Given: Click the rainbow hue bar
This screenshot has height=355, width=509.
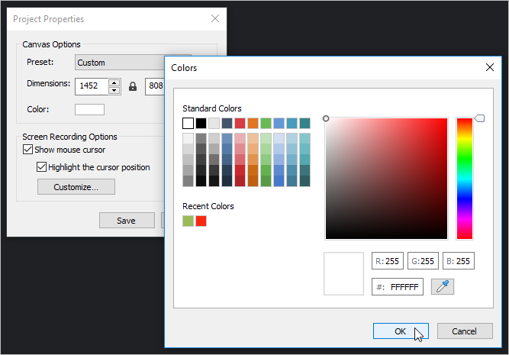Looking at the screenshot, I should pos(465,179).
